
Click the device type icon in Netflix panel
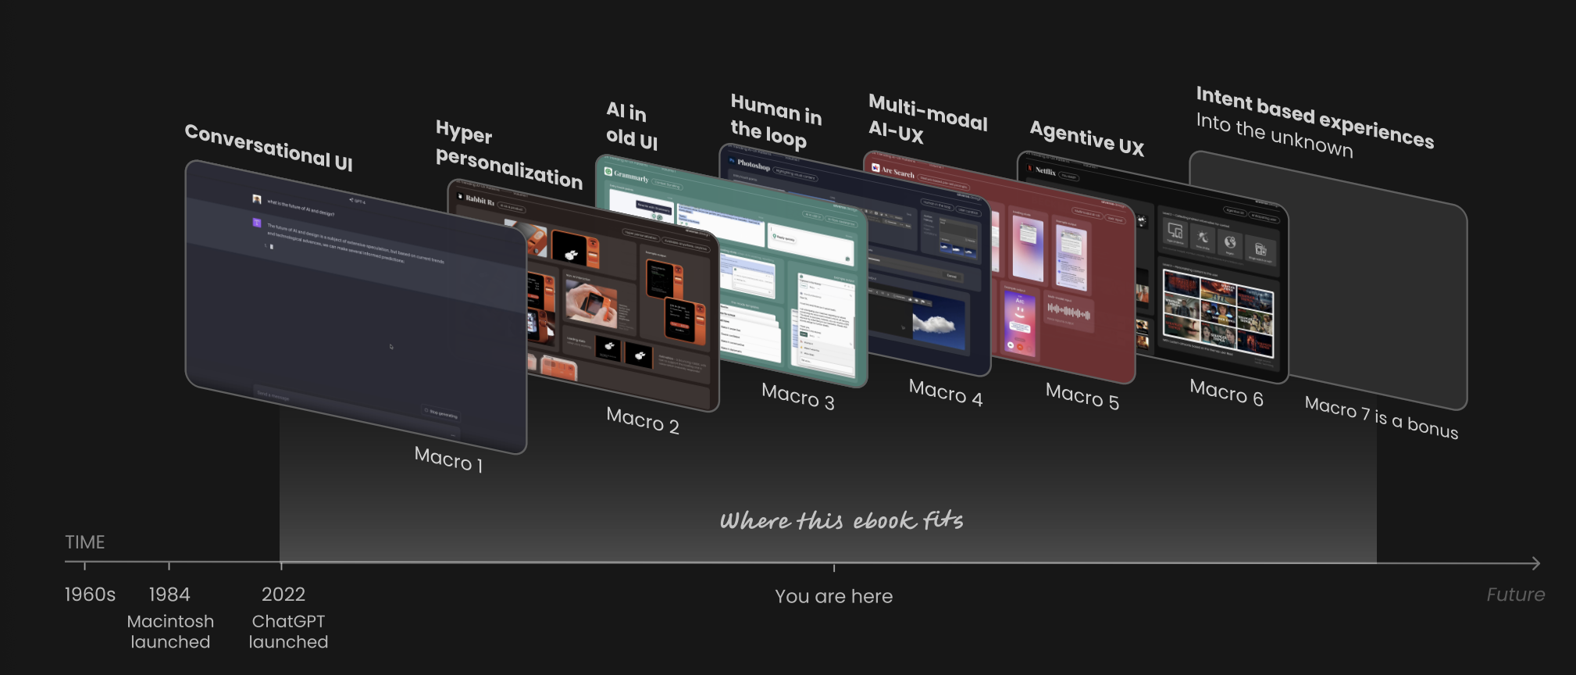click(x=1175, y=231)
